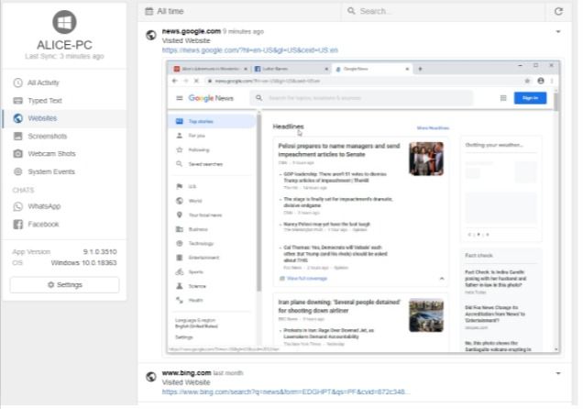Image resolution: width=583 pixels, height=409 pixels.
Task: Click the www.bing.com entry title
Action: click(x=187, y=373)
